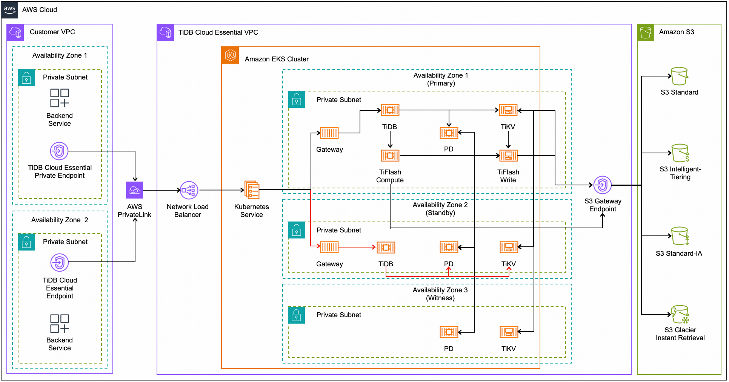Click the Availability Zone 2 (Standby) label
The width and height of the screenshot is (729, 382).
440,209
